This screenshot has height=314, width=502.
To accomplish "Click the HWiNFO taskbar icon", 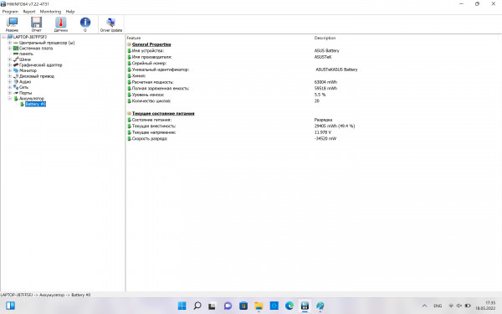I will 305,306.
